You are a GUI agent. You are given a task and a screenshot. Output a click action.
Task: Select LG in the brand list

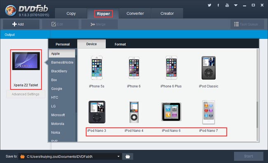pos(62,106)
